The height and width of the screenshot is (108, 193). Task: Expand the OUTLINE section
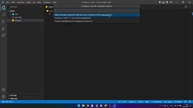(26, 95)
